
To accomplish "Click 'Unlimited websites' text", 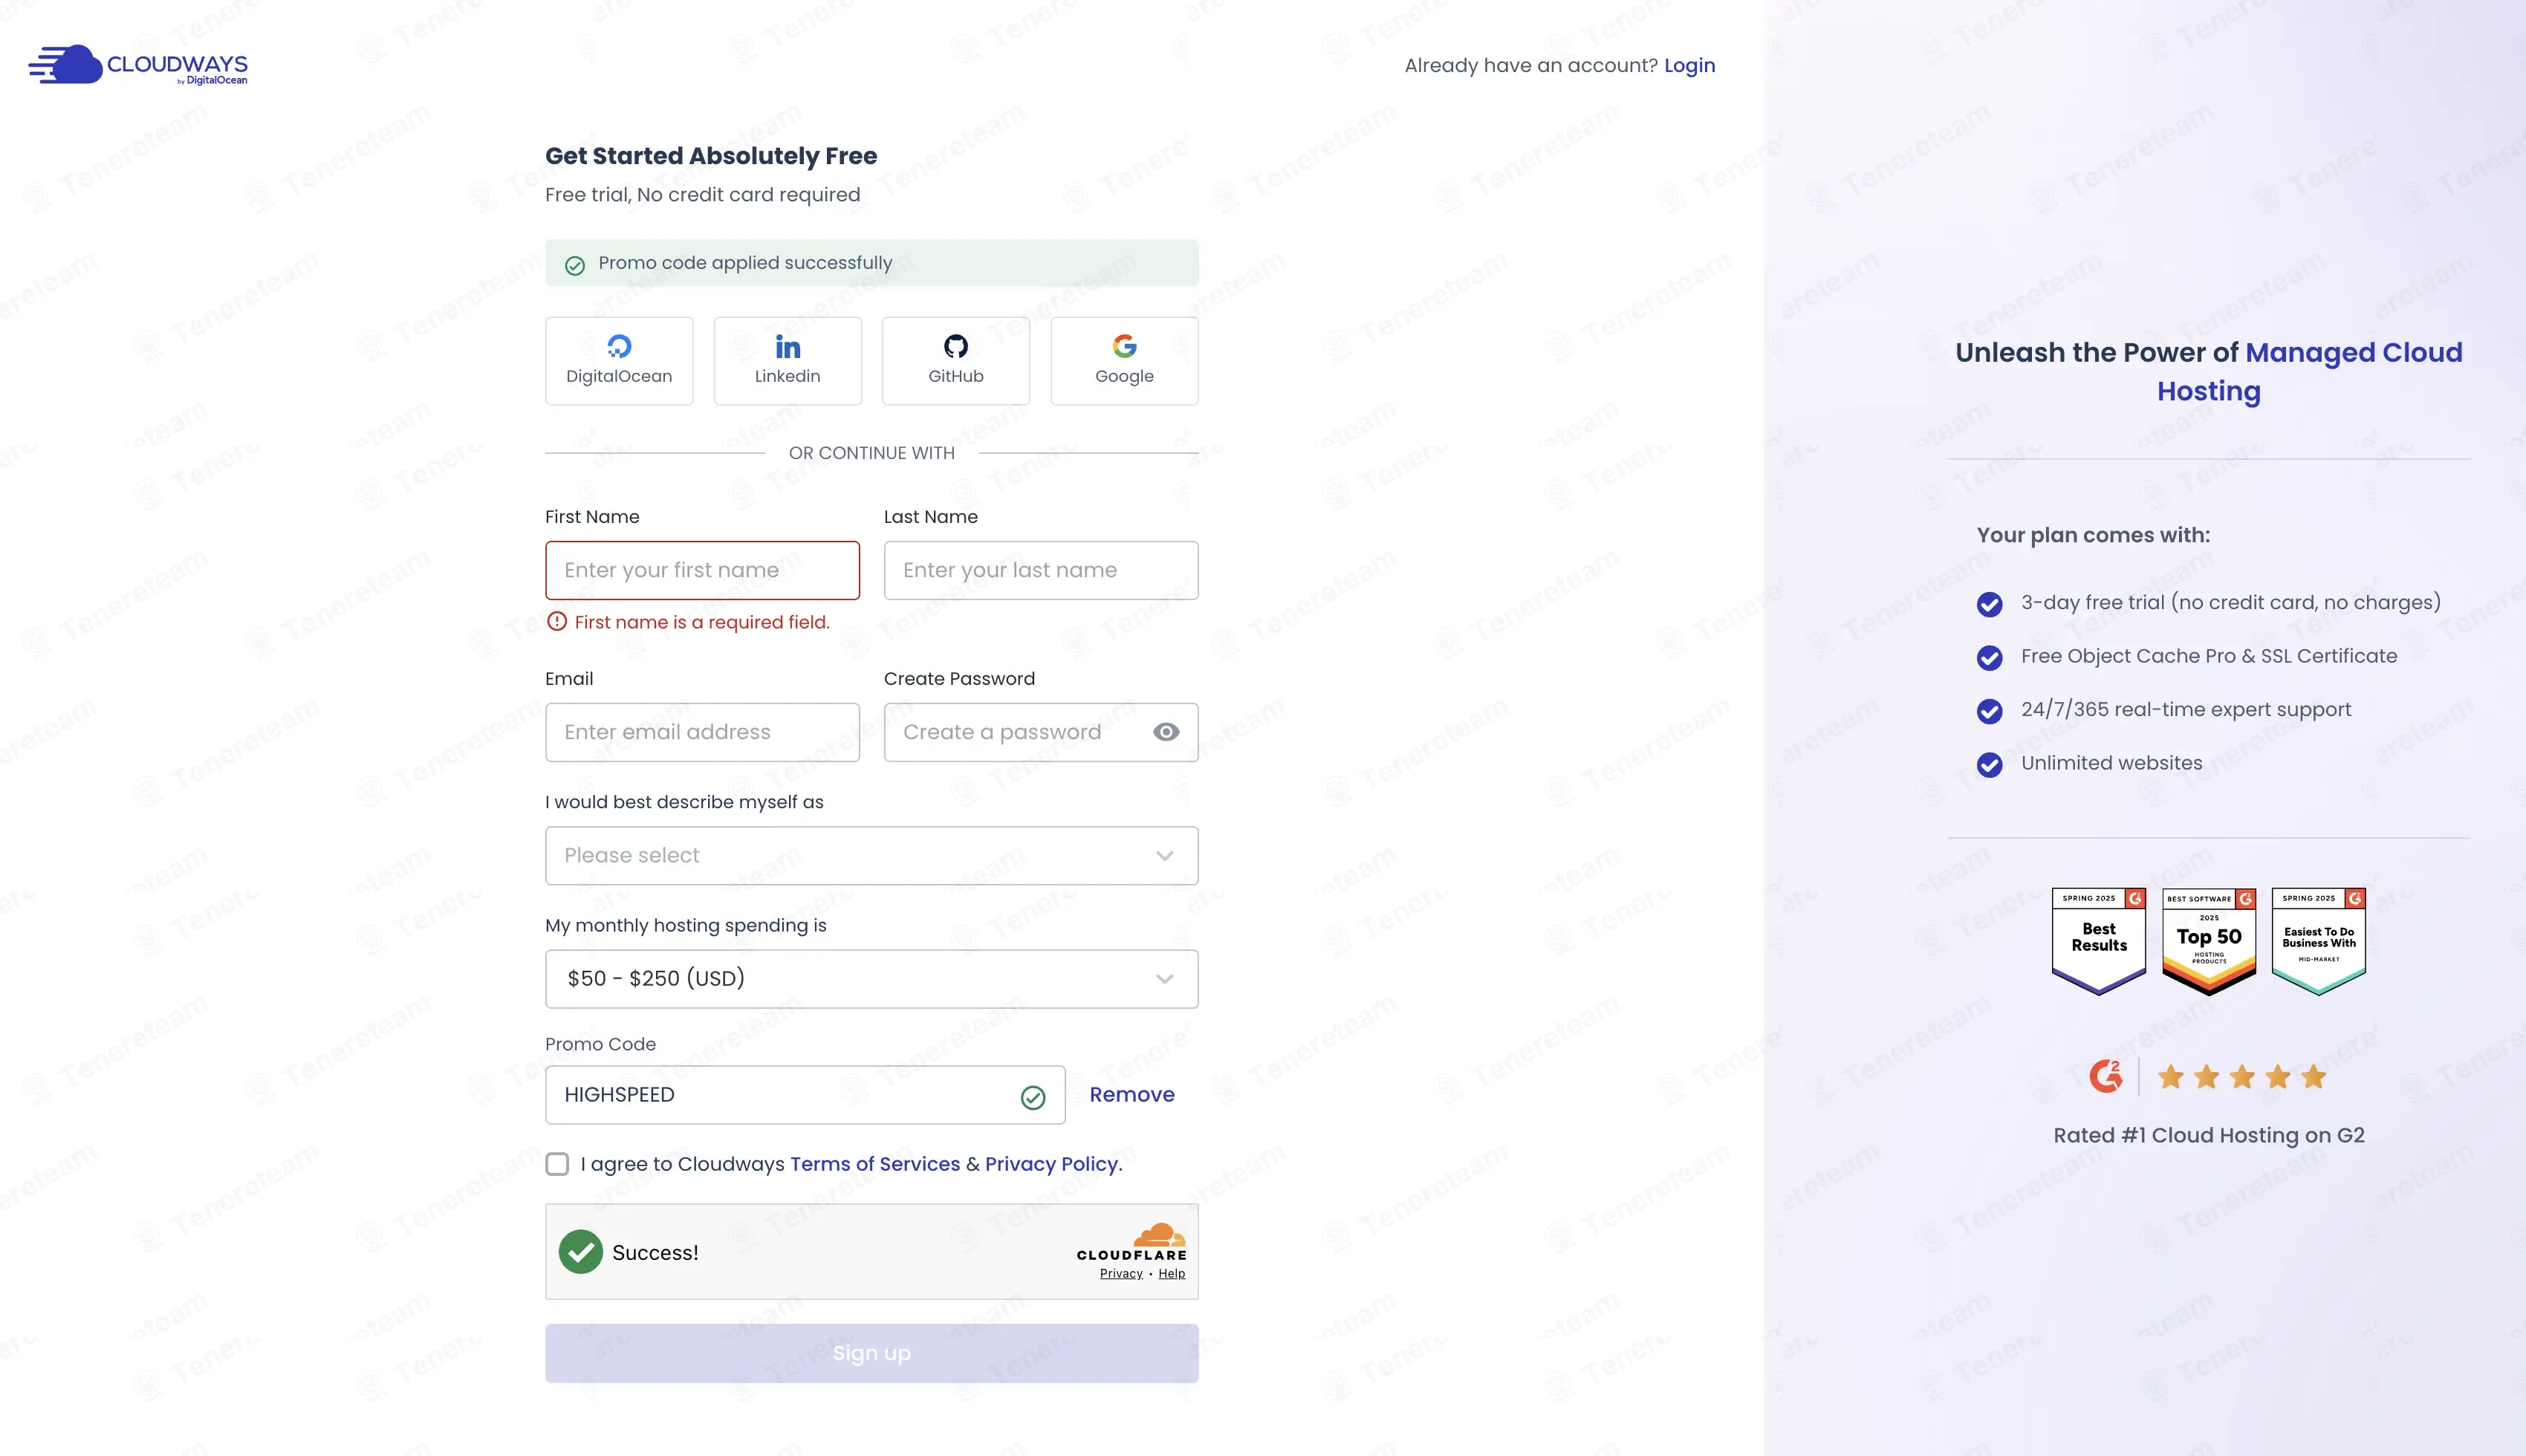I will point(2112,763).
